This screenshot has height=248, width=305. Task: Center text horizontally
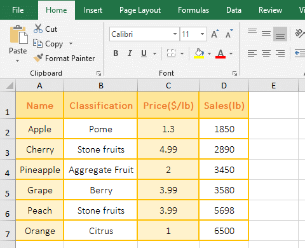pos(266,53)
